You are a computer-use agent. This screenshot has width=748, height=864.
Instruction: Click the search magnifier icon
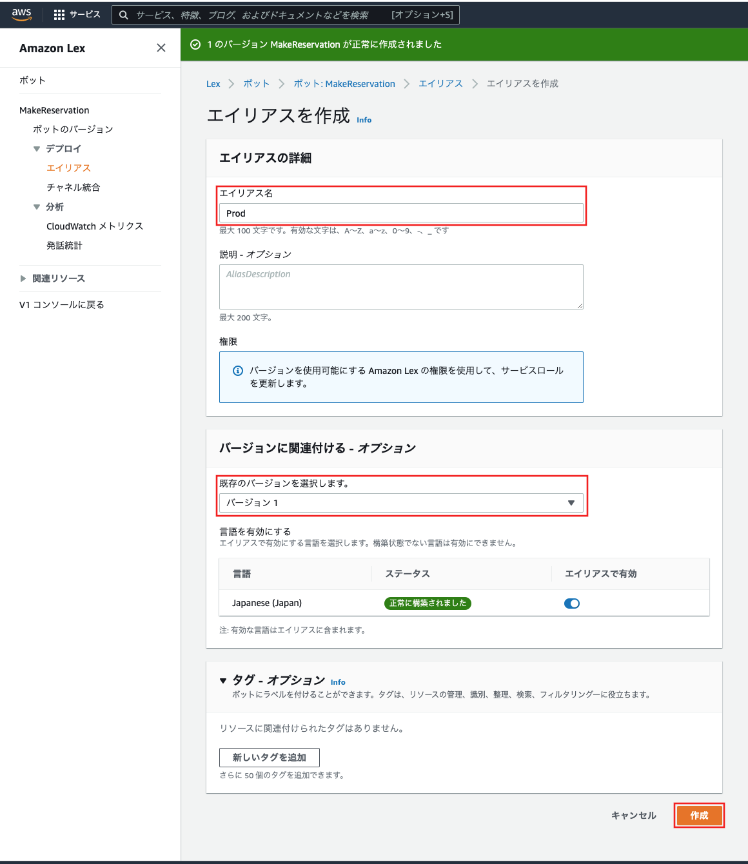(124, 15)
